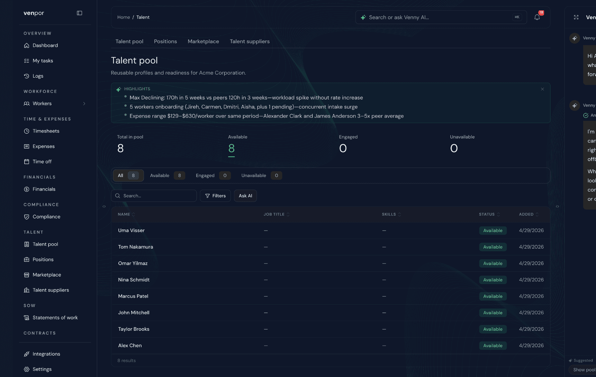Click the Venny AI sparkle in search bar
The height and width of the screenshot is (377, 596).
click(363, 17)
